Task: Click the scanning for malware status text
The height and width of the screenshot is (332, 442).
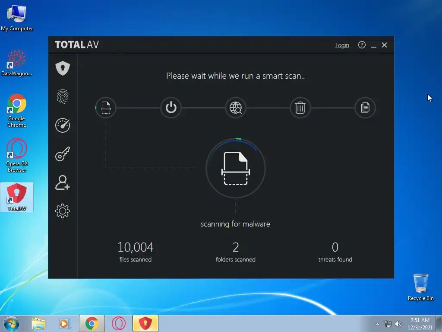Action: click(x=235, y=224)
